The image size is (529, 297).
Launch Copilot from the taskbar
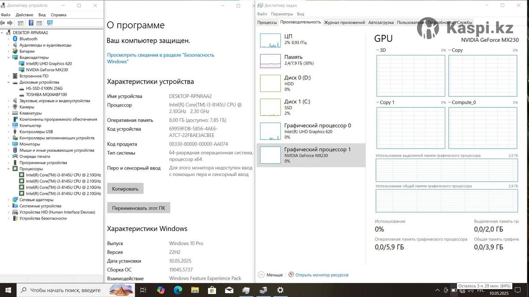click(160, 290)
